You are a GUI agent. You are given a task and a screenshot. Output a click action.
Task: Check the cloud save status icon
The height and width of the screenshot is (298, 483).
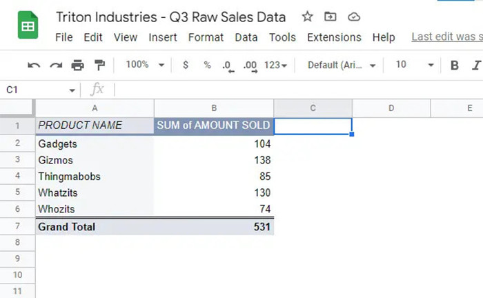point(353,17)
